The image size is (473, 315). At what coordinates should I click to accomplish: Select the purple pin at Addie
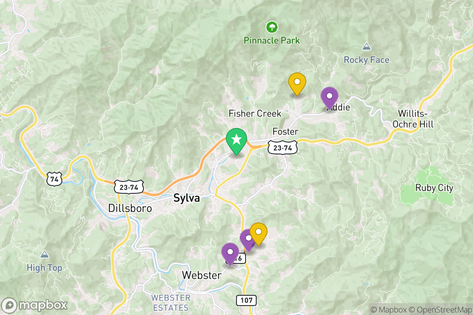tap(330, 98)
